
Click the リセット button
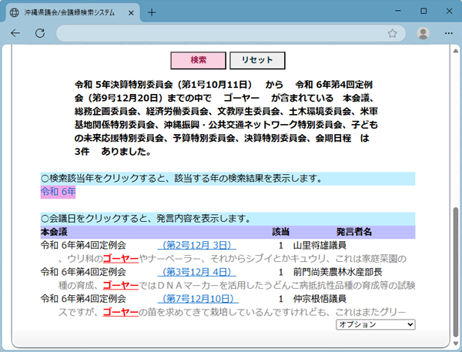pyautogui.click(x=257, y=60)
